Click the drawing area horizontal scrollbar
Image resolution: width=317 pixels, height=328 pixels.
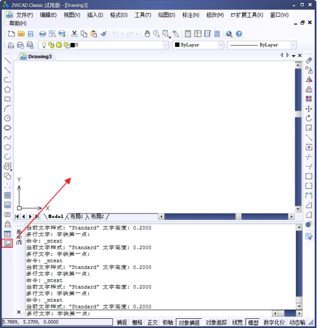coord(226,216)
